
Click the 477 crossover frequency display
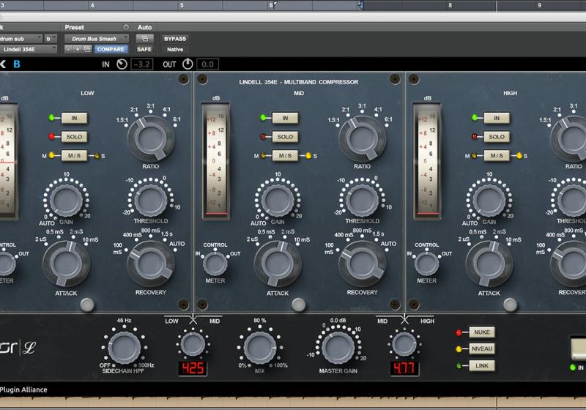(x=404, y=368)
